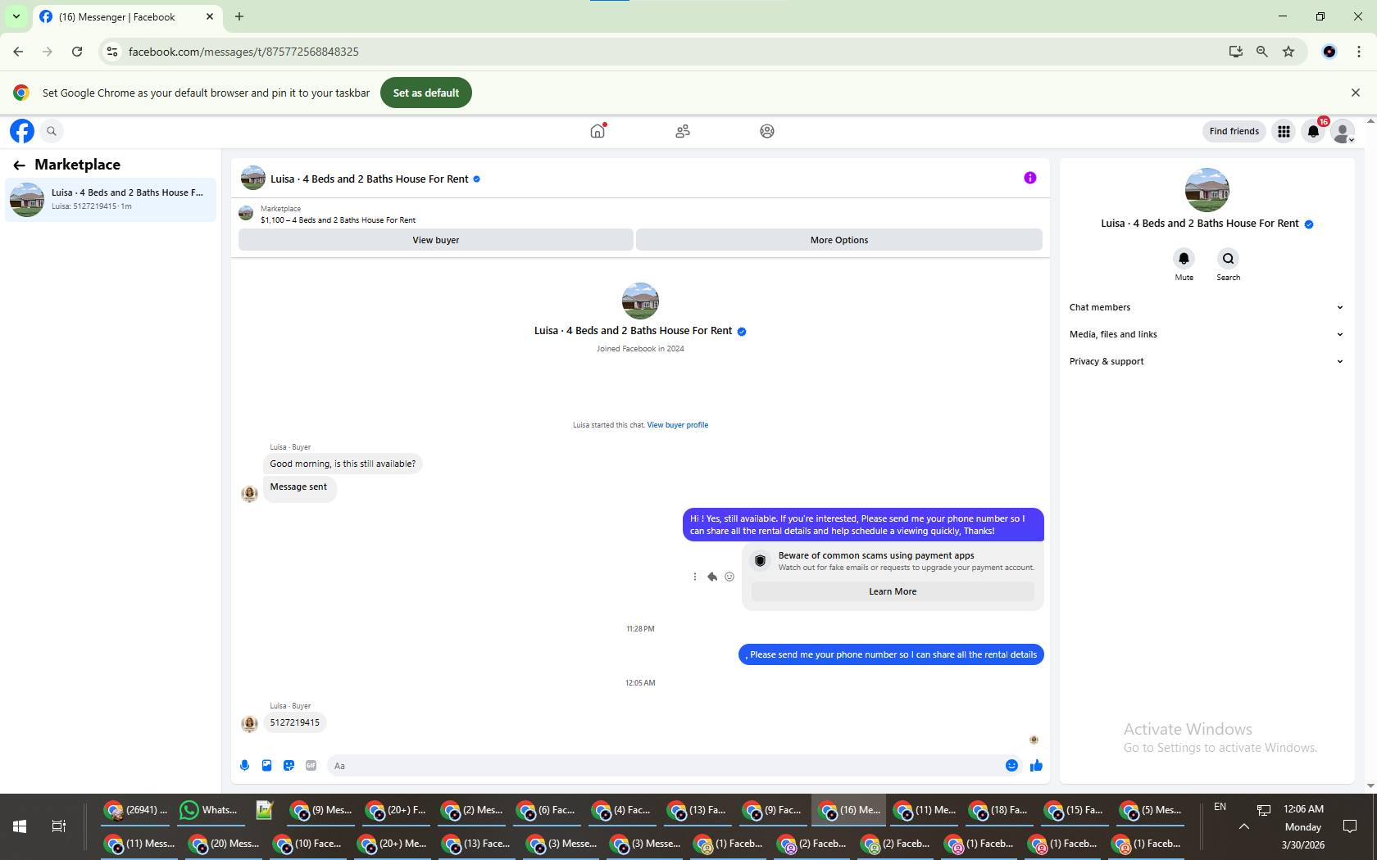Go to the Home feed icon
This screenshot has height=860, width=1377.
598,131
